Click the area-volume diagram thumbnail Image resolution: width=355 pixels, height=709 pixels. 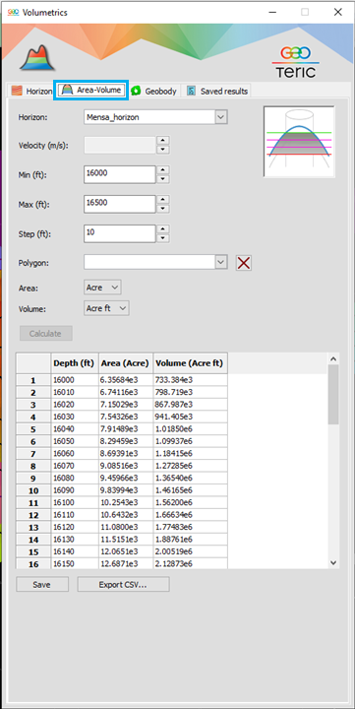[x=299, y=142]
